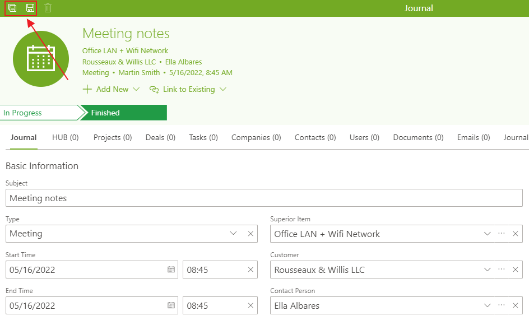The width and height of the screenshot is (529, 325).
Task: Open the Office LAN + Wifi Network link
Action: click(x=125, y=50)
